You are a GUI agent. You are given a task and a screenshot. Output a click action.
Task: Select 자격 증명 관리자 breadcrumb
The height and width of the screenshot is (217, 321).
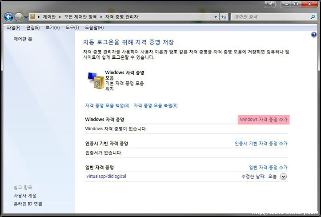pos(122,17)
